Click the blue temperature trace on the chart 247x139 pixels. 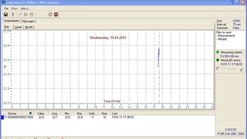coord(159,58)
